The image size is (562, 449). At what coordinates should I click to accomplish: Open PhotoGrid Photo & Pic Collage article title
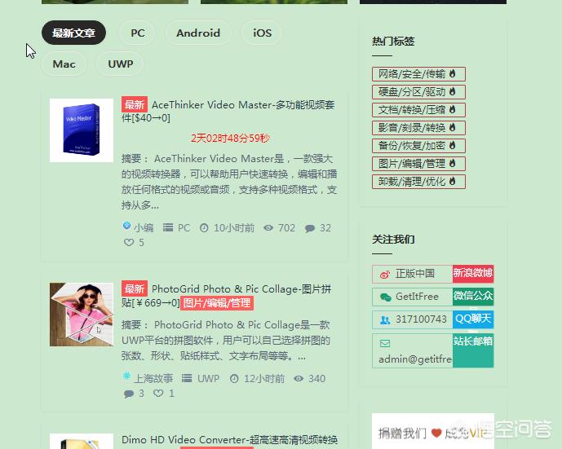coord(227,296)
